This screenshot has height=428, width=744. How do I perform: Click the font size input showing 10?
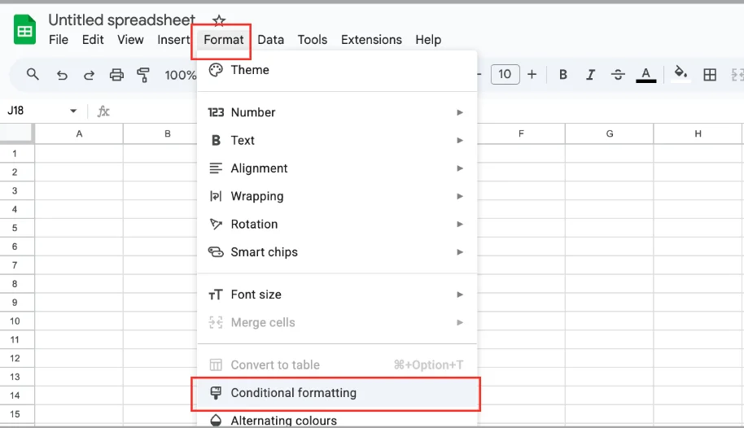click(x=505, y=75)
